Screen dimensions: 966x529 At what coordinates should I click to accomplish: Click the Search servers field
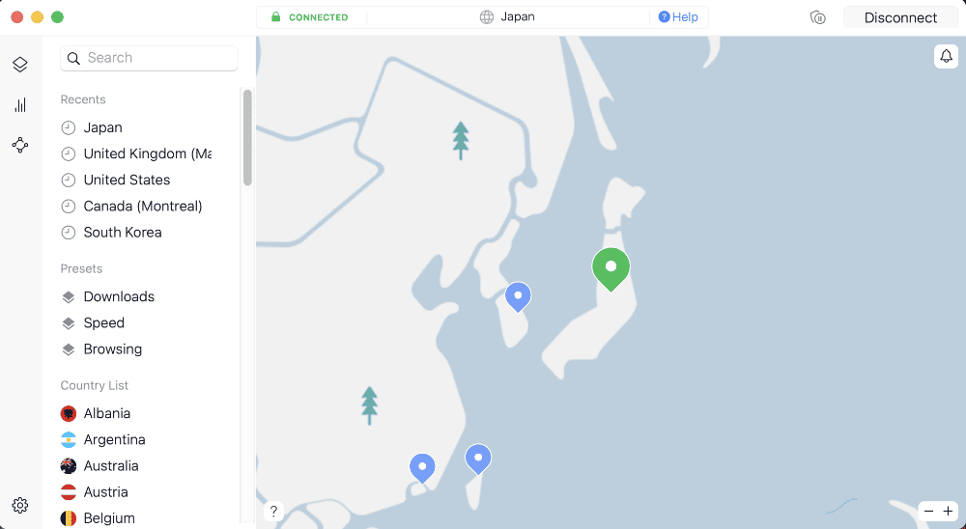pyautogui.click(x=149, y=58)
